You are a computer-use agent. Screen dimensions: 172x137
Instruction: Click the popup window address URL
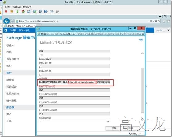[x=91, y=34]
